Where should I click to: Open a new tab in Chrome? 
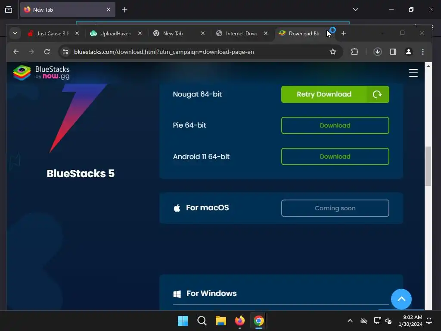click(x=343, y=33)
